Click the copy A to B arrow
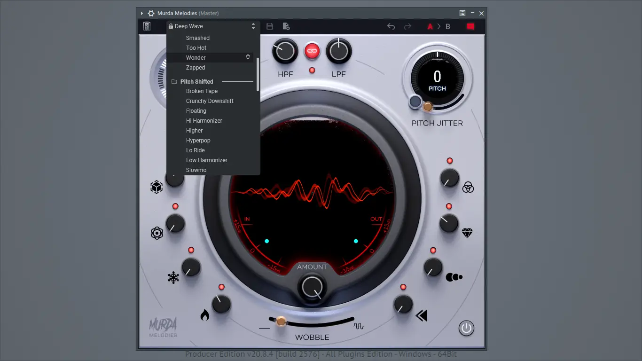 pos(439,26)
